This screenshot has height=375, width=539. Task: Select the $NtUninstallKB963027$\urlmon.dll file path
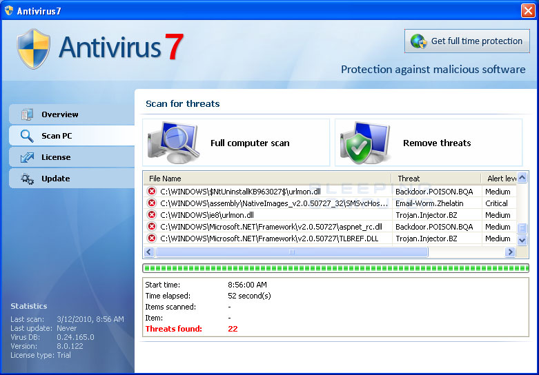pos(240,192)
